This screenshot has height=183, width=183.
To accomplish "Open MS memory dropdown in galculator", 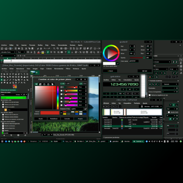I will 121,93.
